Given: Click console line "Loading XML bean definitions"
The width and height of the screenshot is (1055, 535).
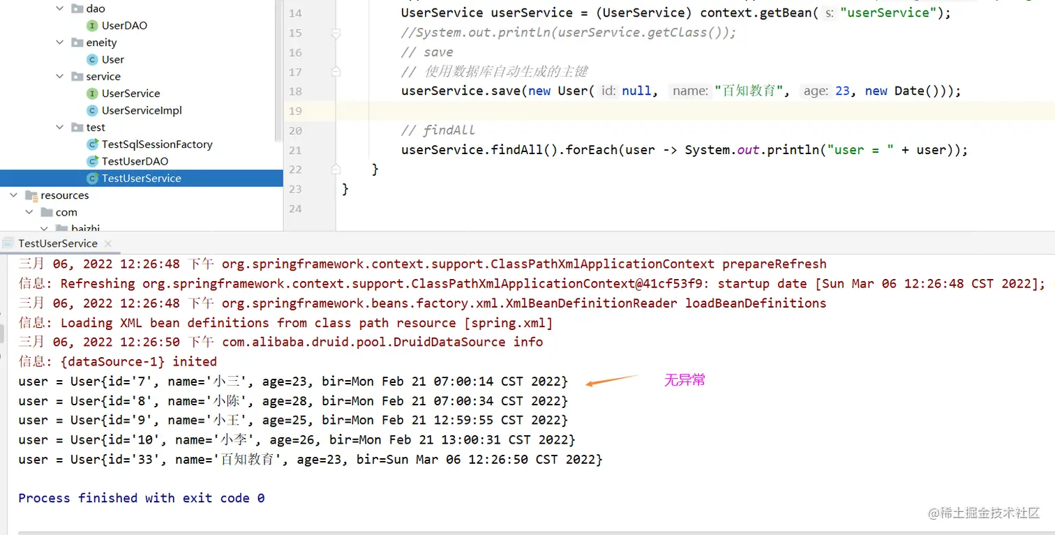Looking at the screenshot, I should tap(286, 323).
